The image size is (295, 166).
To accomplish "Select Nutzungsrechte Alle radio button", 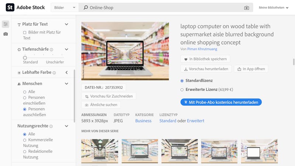I will click(25, 134).
